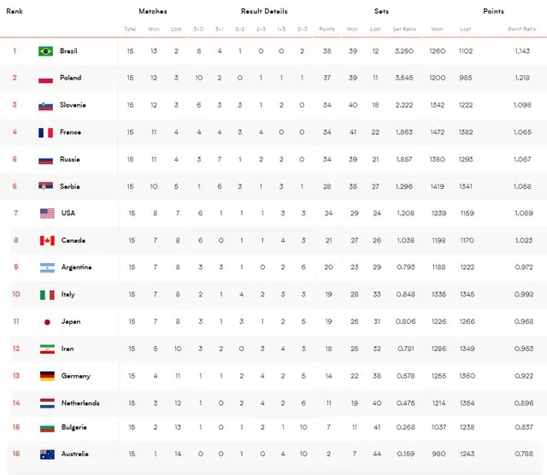Open the Serbia team link
The width and height of the screenshot is (547, 475).
(71, 186)
